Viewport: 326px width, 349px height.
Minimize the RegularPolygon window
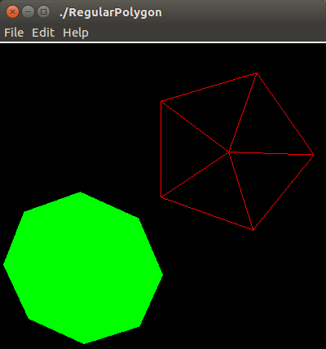tap(28, 12)
